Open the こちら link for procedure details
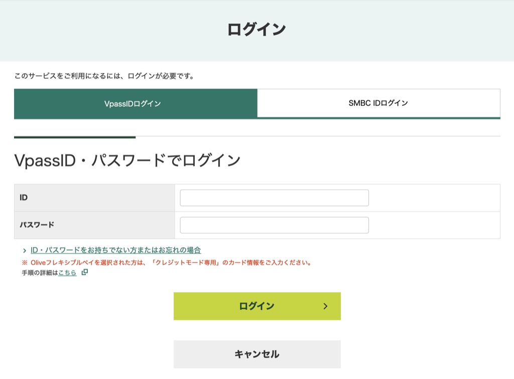The height and width of the screenshot is (379, 514). point(67,273)
